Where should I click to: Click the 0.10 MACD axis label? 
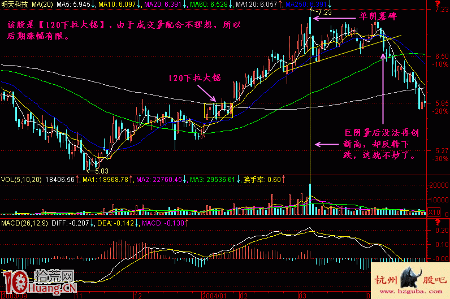[442, 245]
